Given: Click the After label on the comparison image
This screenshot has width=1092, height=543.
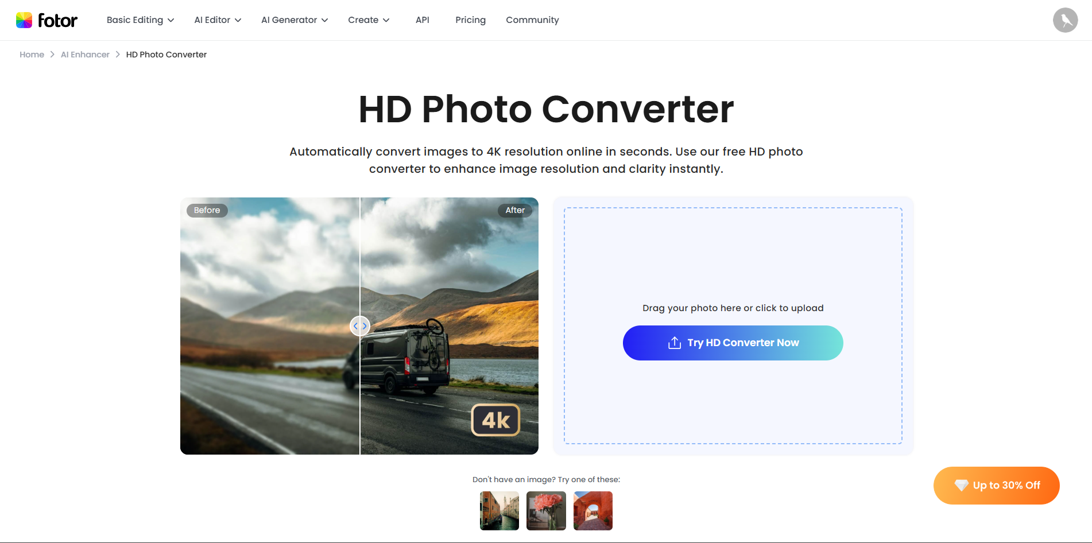Looking at the screenshot, I should [x=515, y=210].
